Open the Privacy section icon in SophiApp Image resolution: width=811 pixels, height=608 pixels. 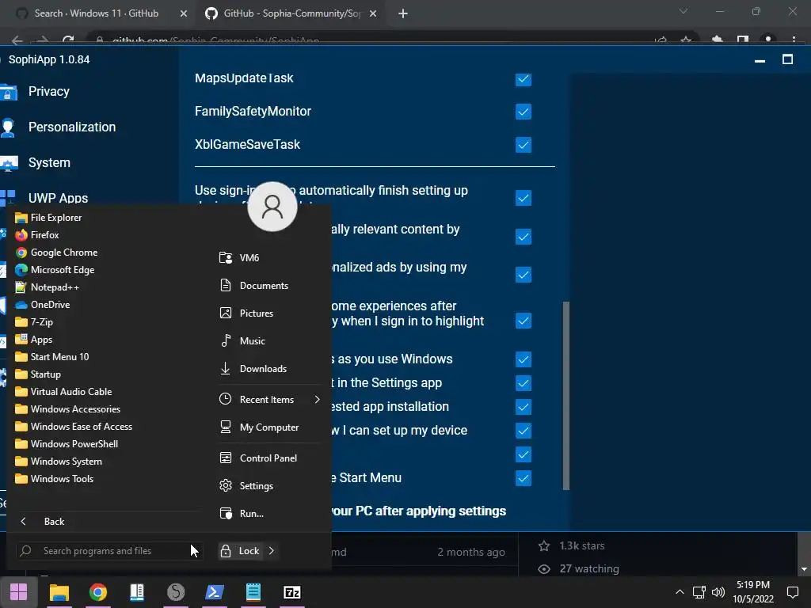8,92
